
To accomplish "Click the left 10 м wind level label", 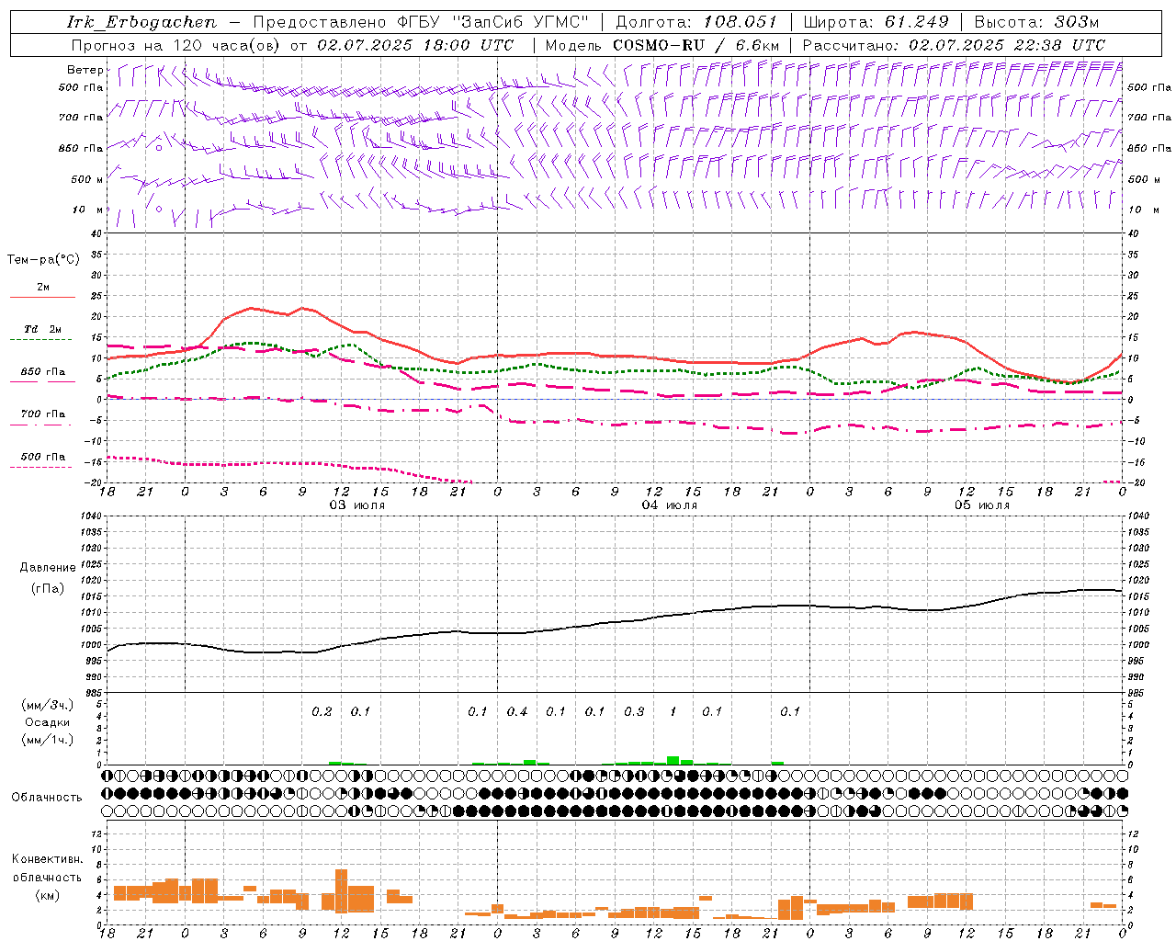I will pos(88,210).
